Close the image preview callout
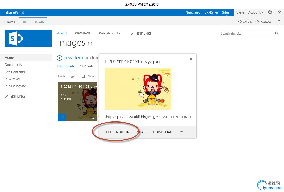 191,59
